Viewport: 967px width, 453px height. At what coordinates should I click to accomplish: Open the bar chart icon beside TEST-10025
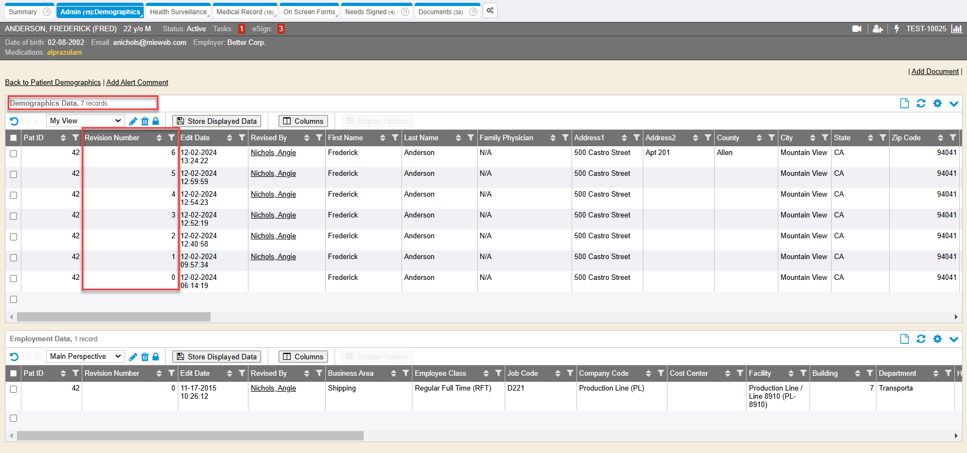pos(957,29)
